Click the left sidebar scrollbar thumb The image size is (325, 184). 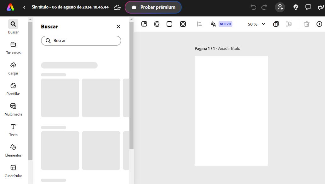click(x=31, y=91)
